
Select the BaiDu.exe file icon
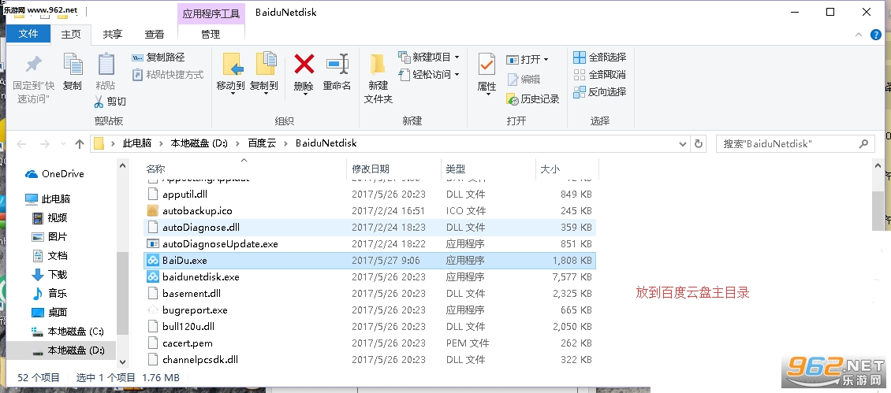[151, 260]
